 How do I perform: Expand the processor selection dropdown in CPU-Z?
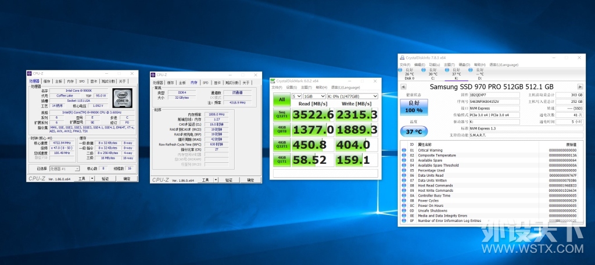[65, 169]
